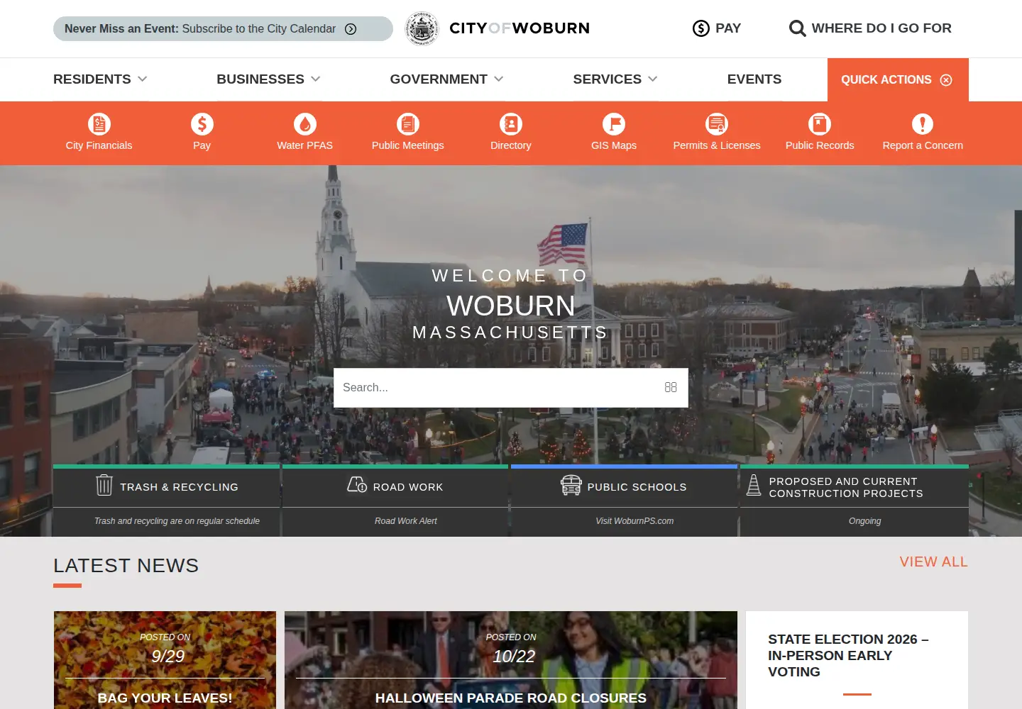Go to the Events navigation item
Image resolution: width=1022 pixels, height=709 pixels.
tap(754, 79)
